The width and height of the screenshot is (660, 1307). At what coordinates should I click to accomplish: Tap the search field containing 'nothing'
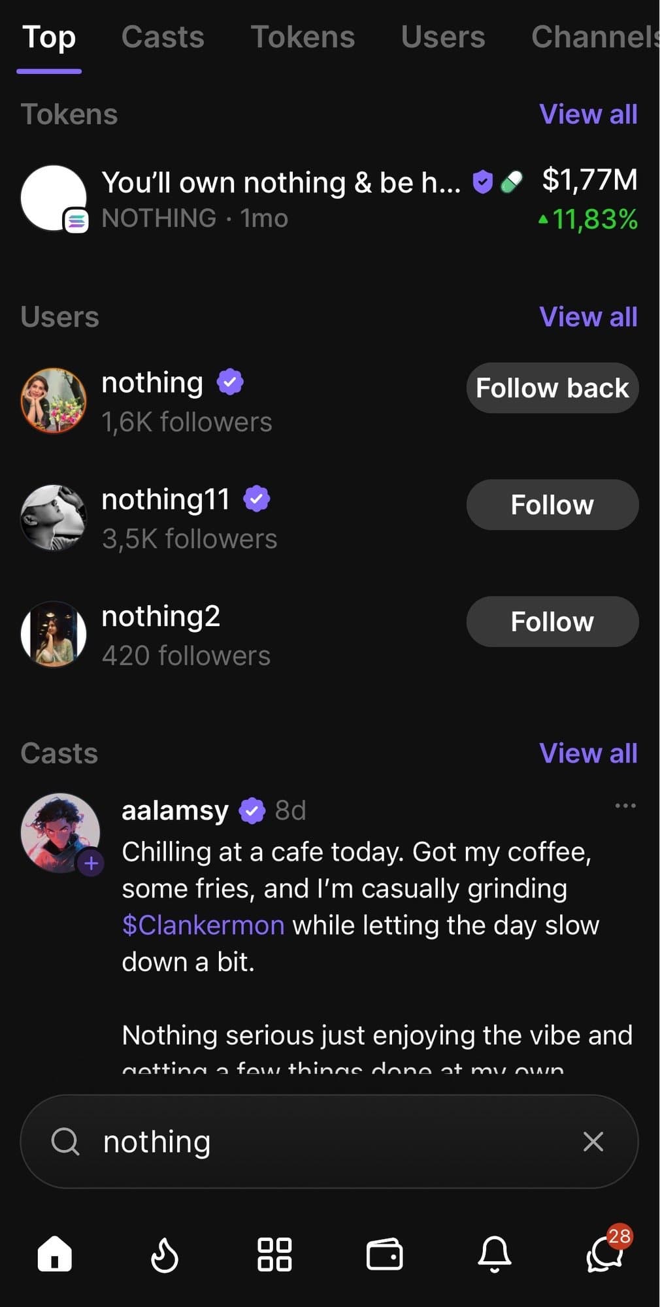pos(327,1142)
